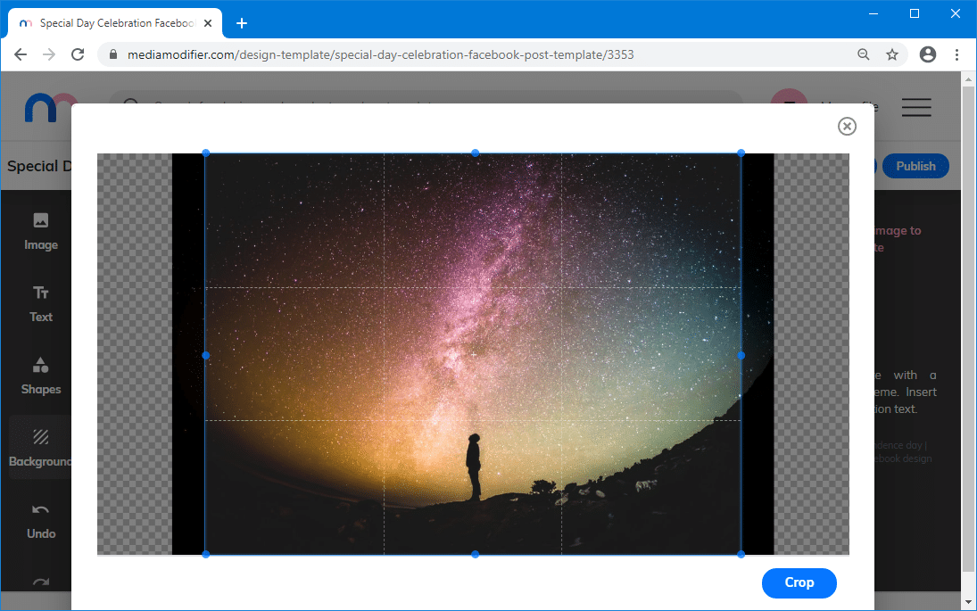Open the Text tool in sidebar
This screenshot has width=977, height=611.
coord(41,304)
